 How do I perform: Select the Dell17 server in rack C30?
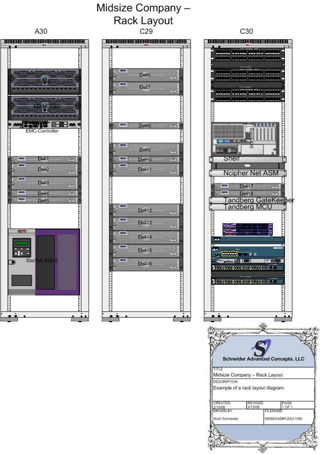coord(247,187)
